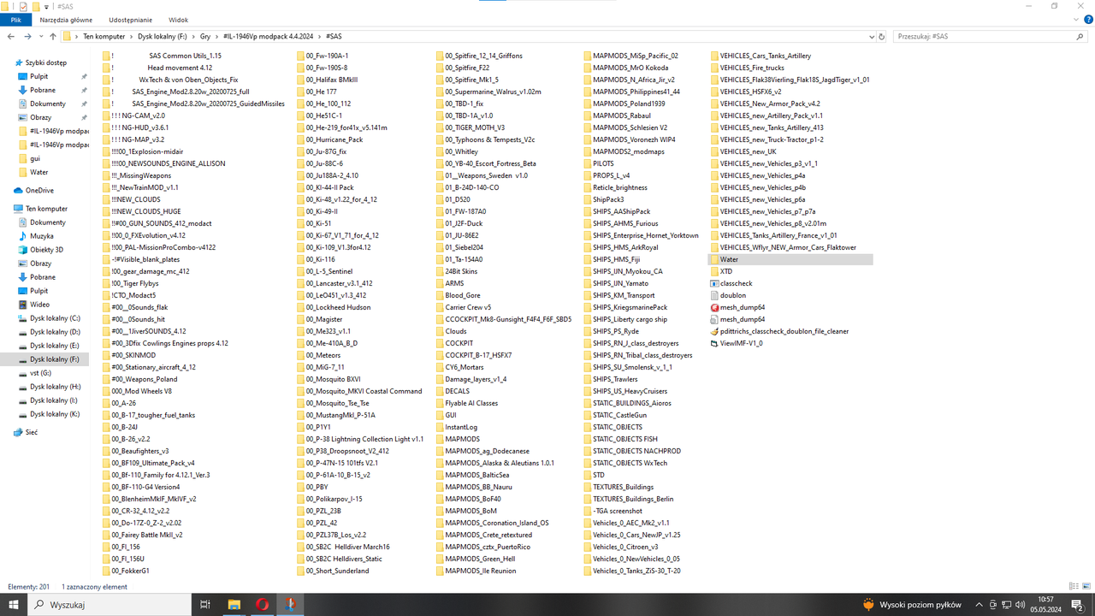Screen dimensions: 1095x616
Task: Click #IL-1946Vp modpack 4.4.2024 breadcrumb
Action: click(269, 37)
